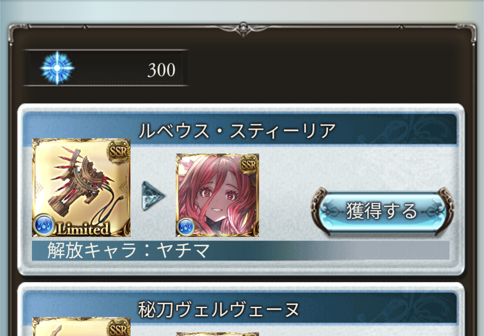Click the blue cerulean spark icon

click(x=57, y=68)
